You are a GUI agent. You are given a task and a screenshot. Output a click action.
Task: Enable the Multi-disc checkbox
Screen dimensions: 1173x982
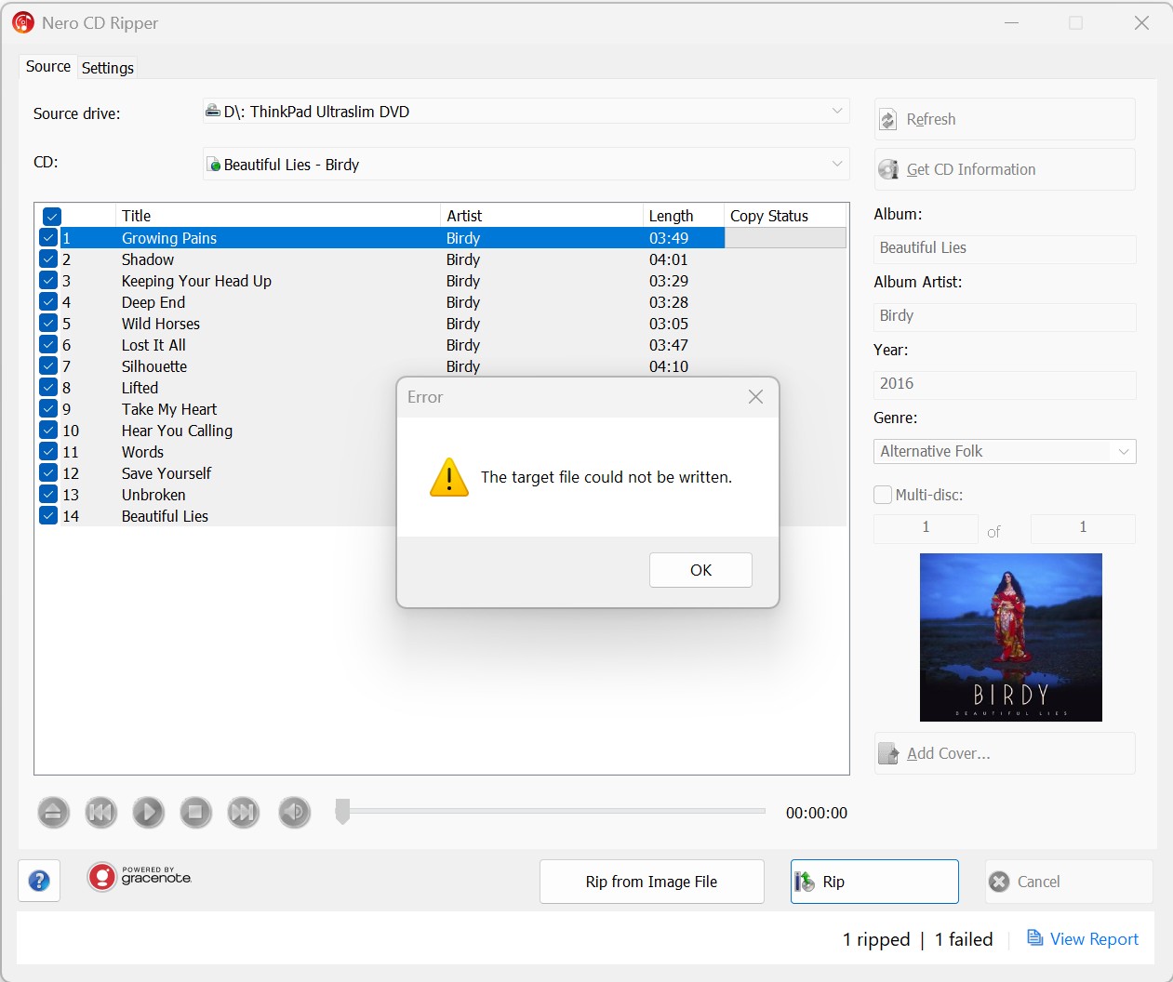(883, 495)
